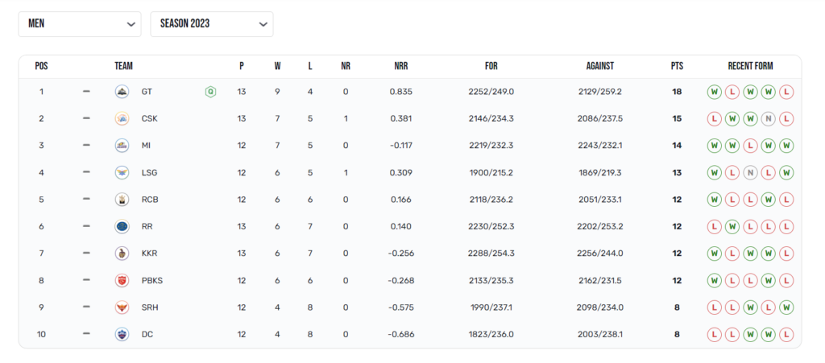Click the MI team name
Viewport: 825px width, 363px height.
pyautogui.click(x=146, y=146)
